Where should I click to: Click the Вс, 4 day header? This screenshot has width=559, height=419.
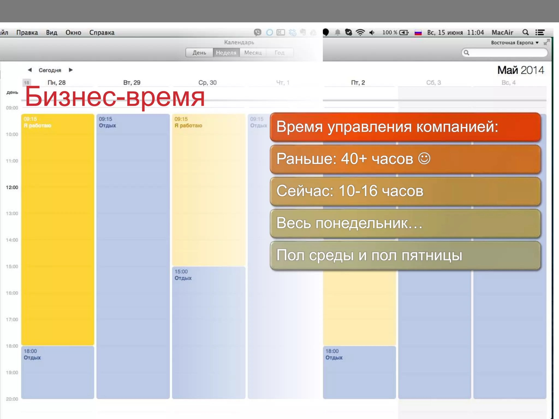pyautogui.click(x=509, y=83)
